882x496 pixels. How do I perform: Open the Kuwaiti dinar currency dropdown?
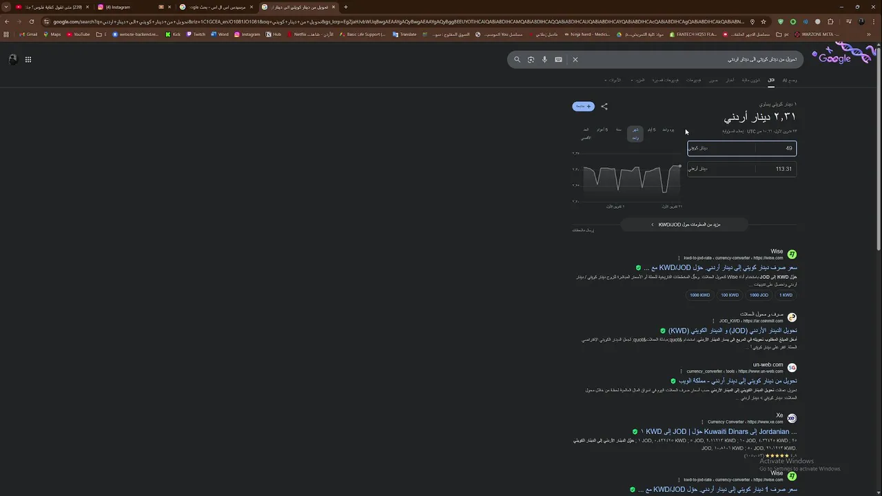(721, 148)
